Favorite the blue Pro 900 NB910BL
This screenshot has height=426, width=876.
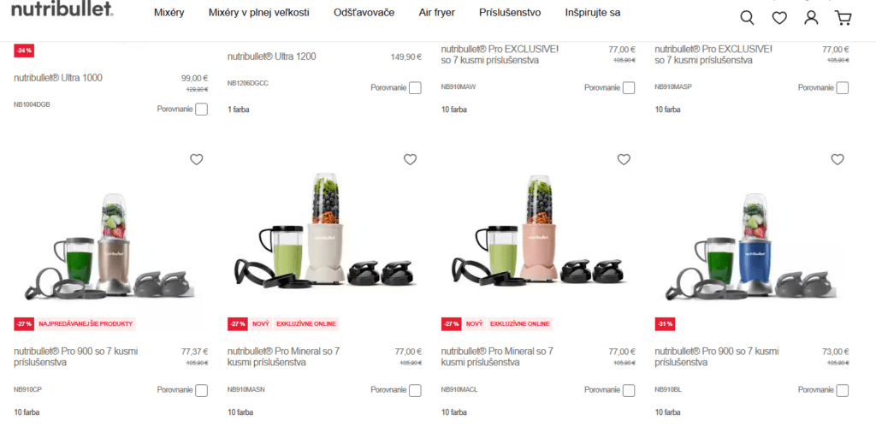(x=838, y=160)
